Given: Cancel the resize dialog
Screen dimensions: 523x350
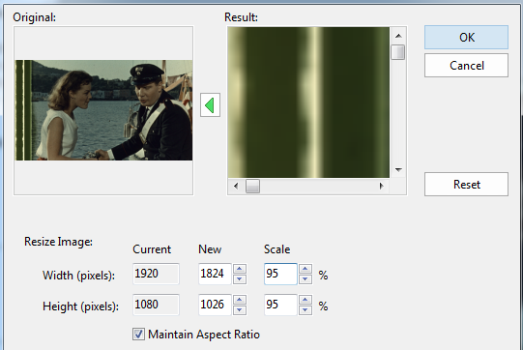Looking at the screenshot, I should (x=466, y=66).
